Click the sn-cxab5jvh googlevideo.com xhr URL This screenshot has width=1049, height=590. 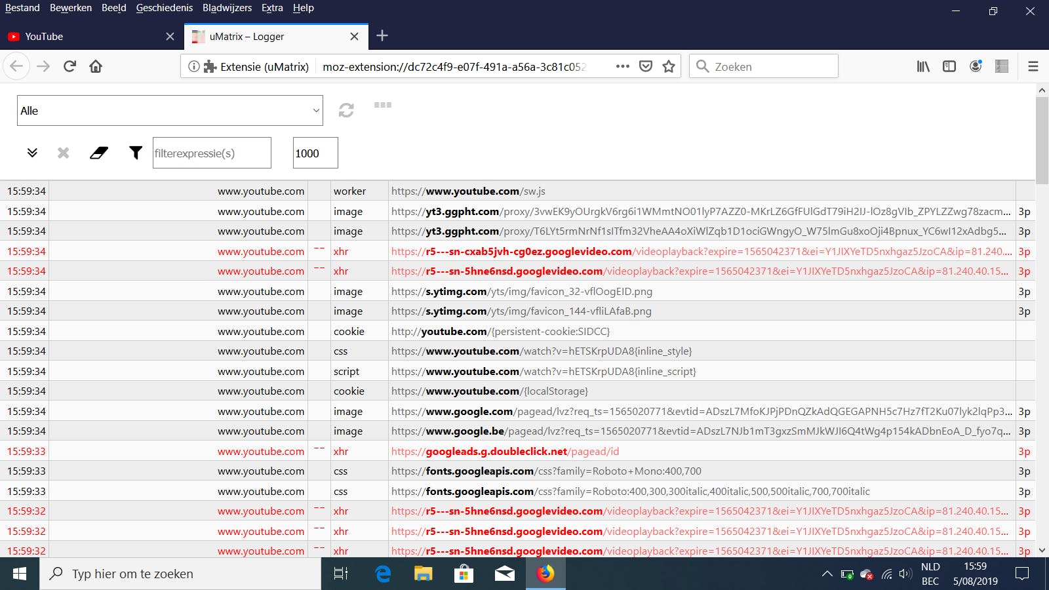(702, 251)
